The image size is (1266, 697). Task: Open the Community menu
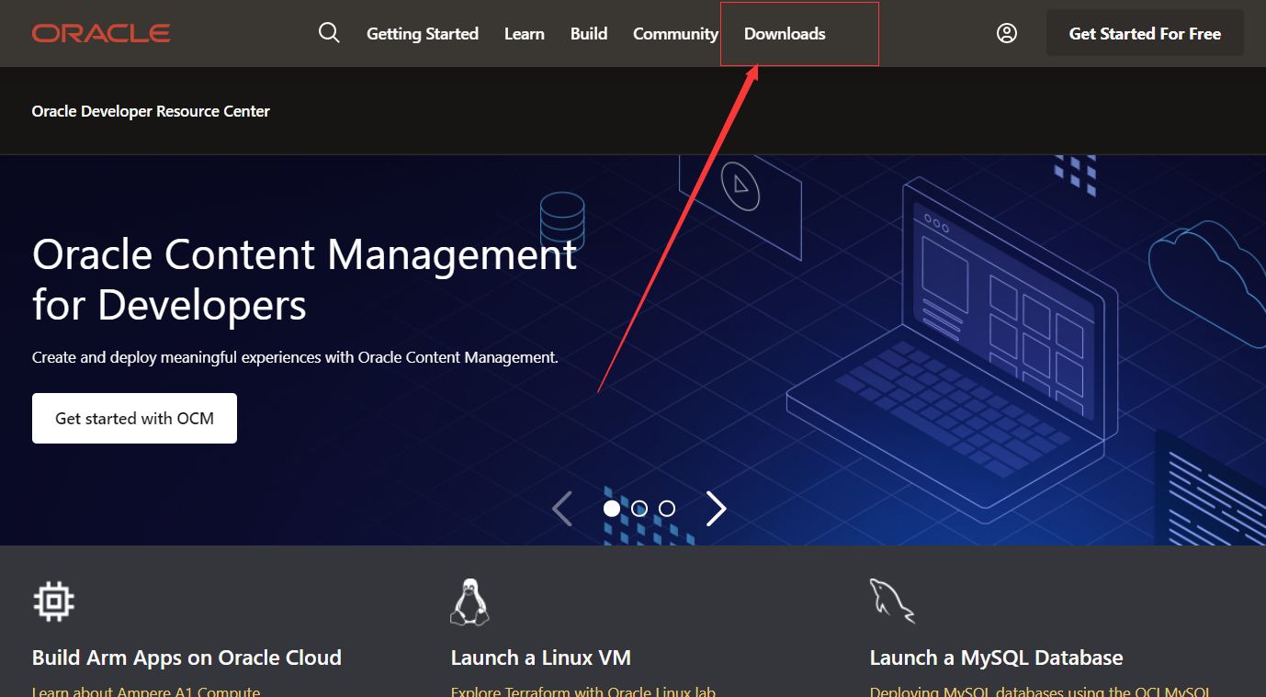675,34
